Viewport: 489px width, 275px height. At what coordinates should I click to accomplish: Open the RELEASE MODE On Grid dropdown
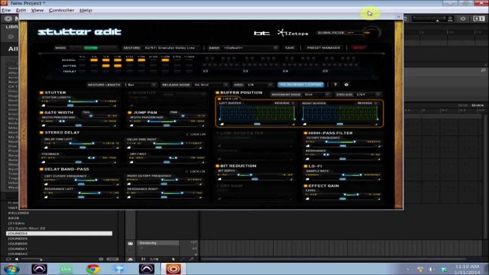(x=210, y=85)
